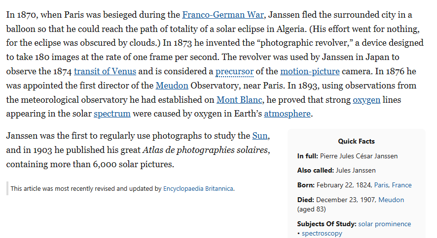Select the spectroscopy subject link
The height and width of the screenshot is (238, 437).
(x=322, y=233)
